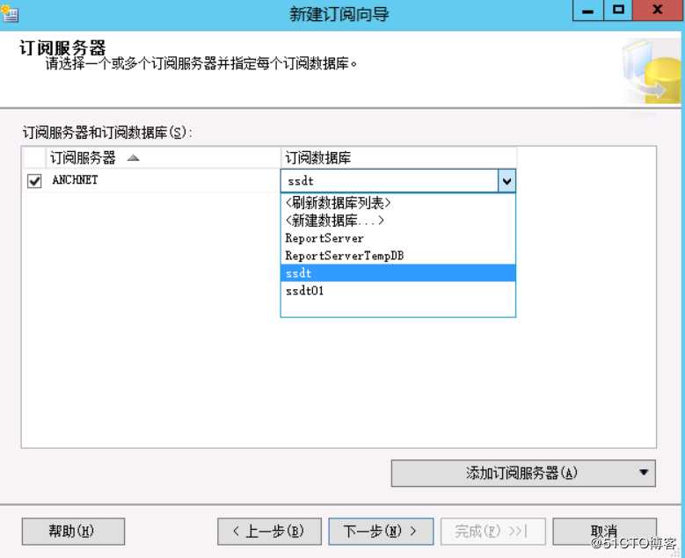Image resolution: width=685 pixels, height=558 pixels.
Task: Open the subscription database dropdown arrow
Action: [506, 181]
